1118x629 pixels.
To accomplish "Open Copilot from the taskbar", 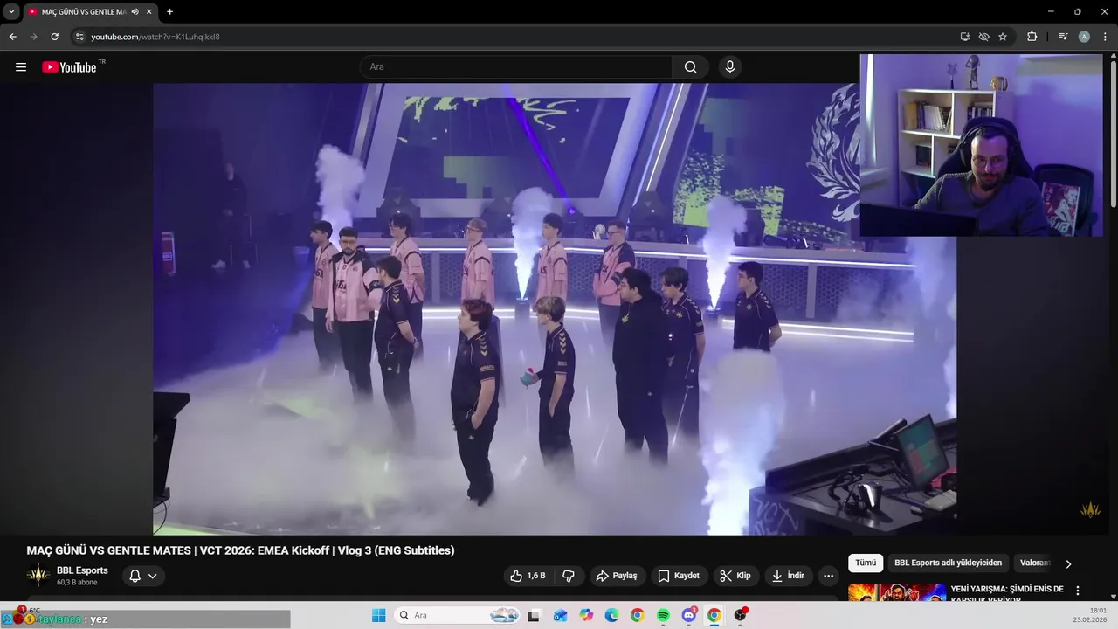I will point(586,615).
